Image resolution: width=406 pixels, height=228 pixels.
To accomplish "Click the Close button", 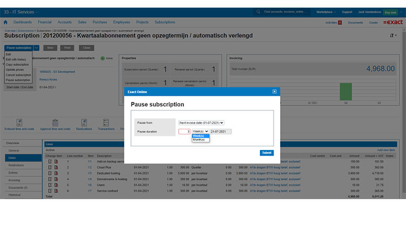I will [86, 48].
